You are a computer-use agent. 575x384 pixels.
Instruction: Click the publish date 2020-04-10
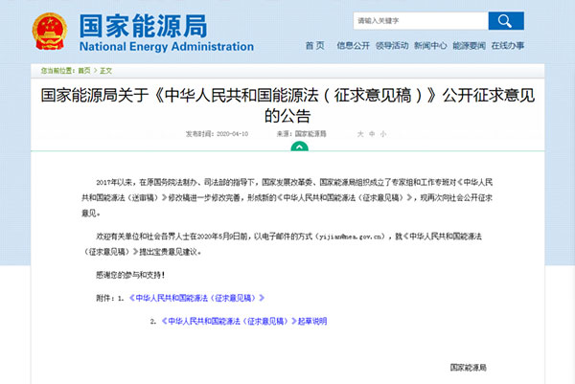(233, 134)
